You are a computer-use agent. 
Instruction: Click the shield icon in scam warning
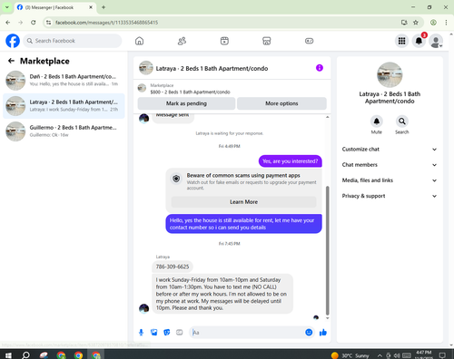(176, 179)
